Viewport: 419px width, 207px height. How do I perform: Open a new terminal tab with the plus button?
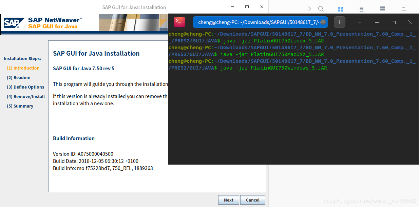click(340, 22)
